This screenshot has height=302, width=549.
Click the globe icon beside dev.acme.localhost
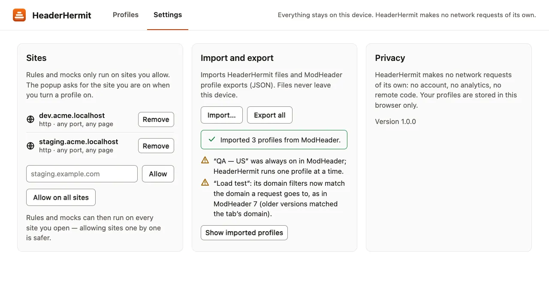pos(30,119)
